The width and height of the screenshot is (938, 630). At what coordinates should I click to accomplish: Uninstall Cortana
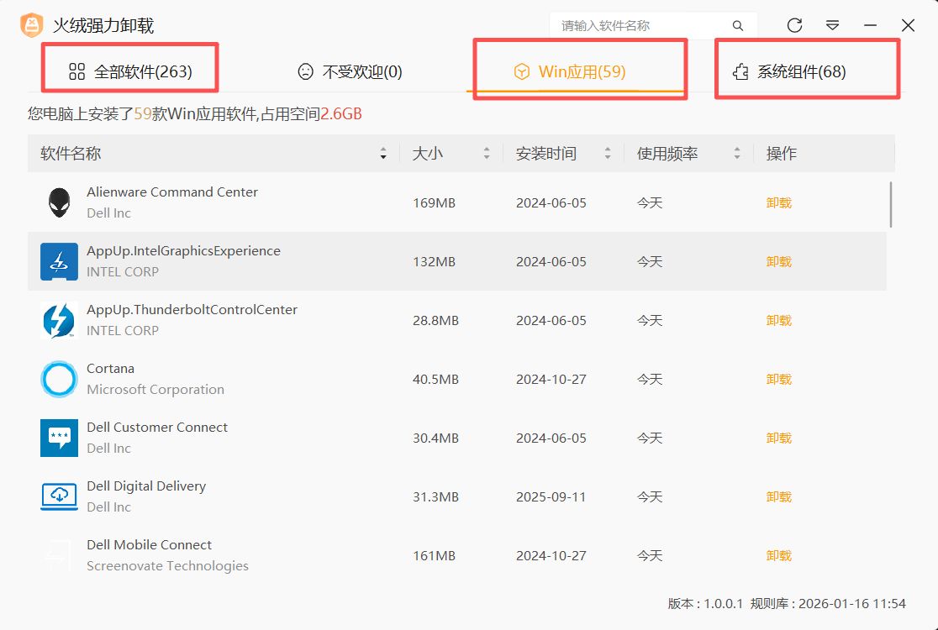pyautogui.click(x=779, y=379)
